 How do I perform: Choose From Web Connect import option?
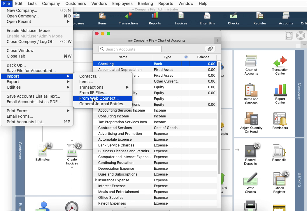tap(103, 98)
